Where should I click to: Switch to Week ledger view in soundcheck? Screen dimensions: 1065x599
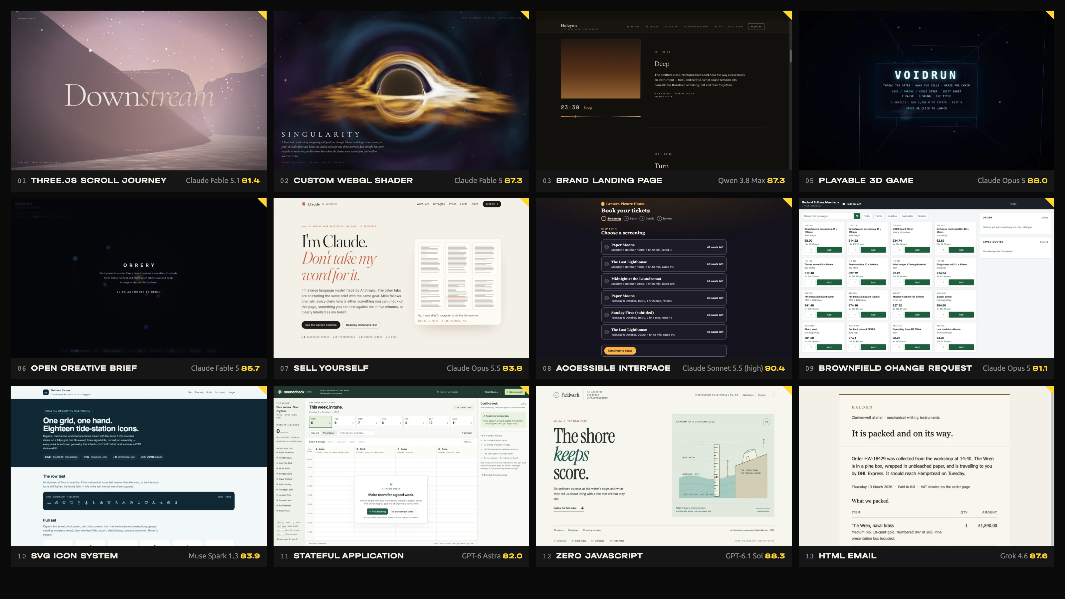(x=328, y=433)
